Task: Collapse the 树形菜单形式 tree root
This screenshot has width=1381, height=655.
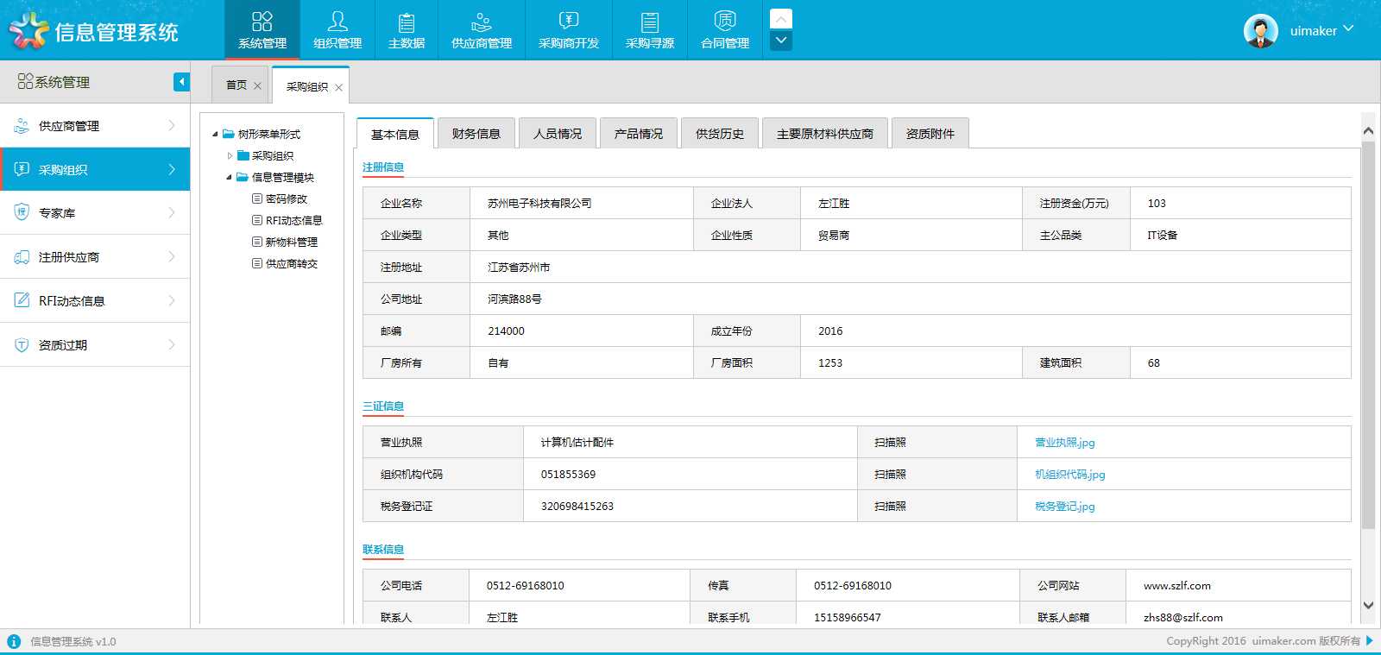Action: coord(215,134)
